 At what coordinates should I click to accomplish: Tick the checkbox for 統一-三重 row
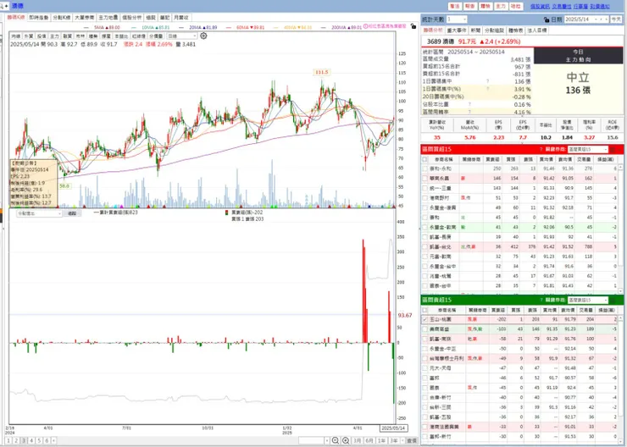[x=424, y=188]
